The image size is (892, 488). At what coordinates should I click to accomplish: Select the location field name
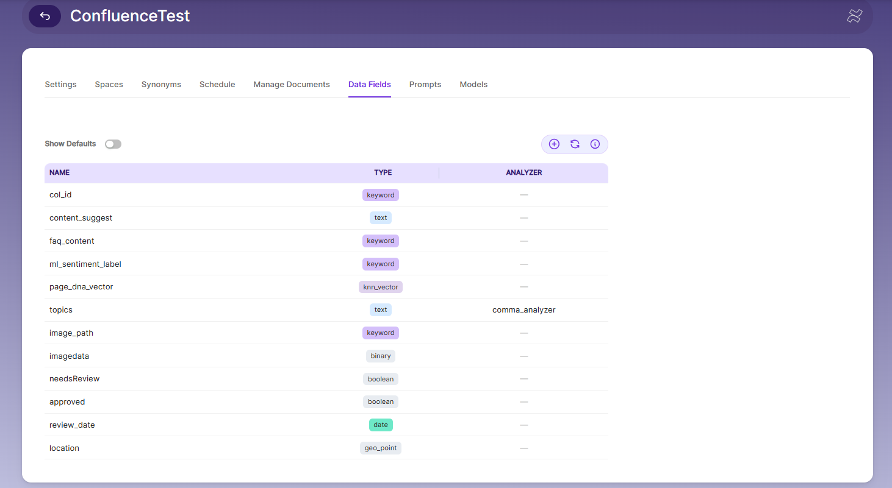coord(65,448)
